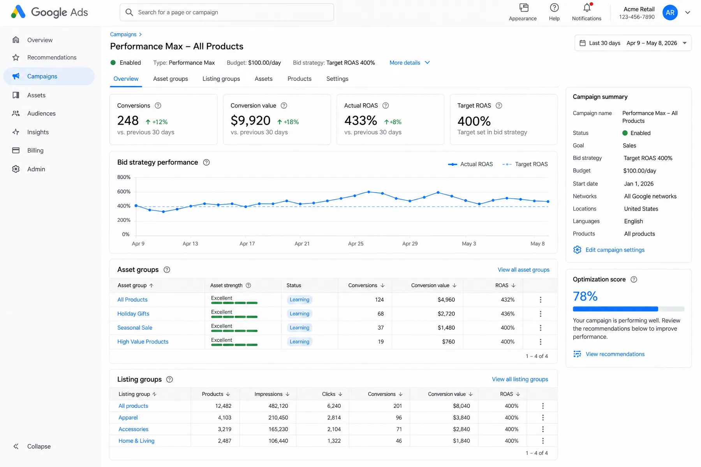Collapse the left navigation sidebar
Image resolution: width=701 pixels, height=467 pixels.
point(32,446)
